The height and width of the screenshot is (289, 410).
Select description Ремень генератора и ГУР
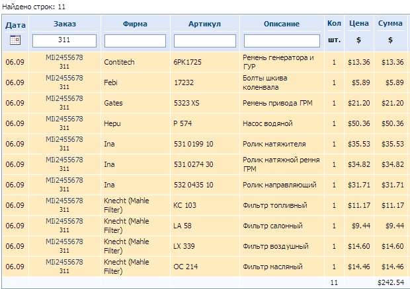pos(278,62)
